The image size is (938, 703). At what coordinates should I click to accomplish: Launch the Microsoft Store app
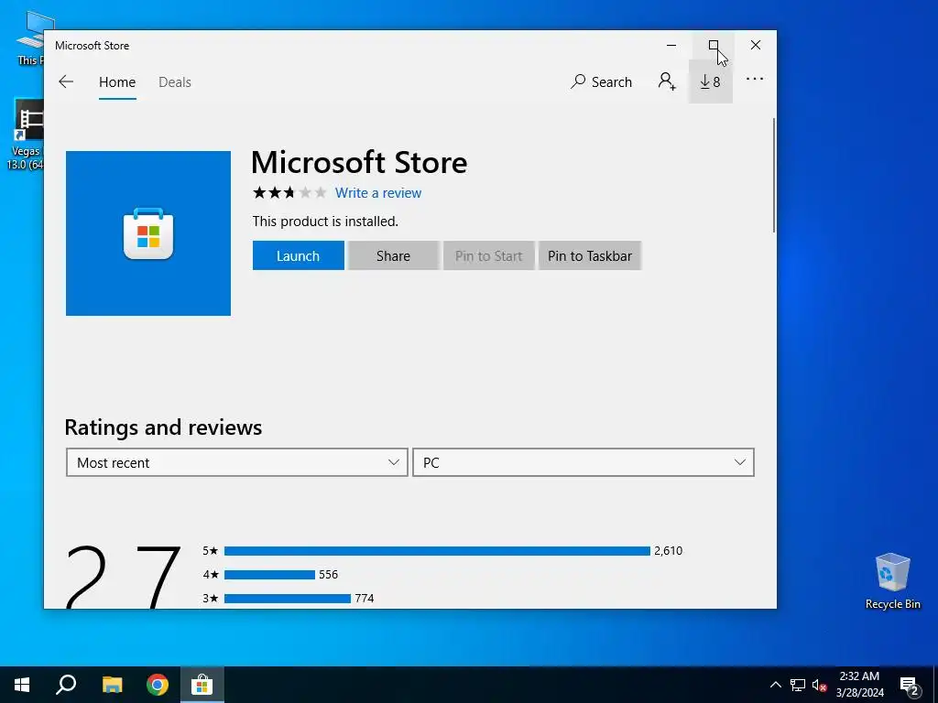[298, 256]
